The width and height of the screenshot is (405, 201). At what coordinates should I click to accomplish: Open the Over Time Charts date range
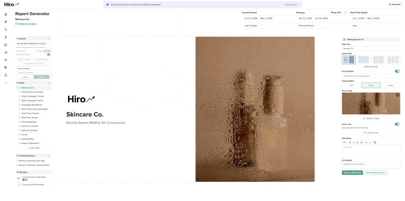pyautogui.click(x=376, y=18)
